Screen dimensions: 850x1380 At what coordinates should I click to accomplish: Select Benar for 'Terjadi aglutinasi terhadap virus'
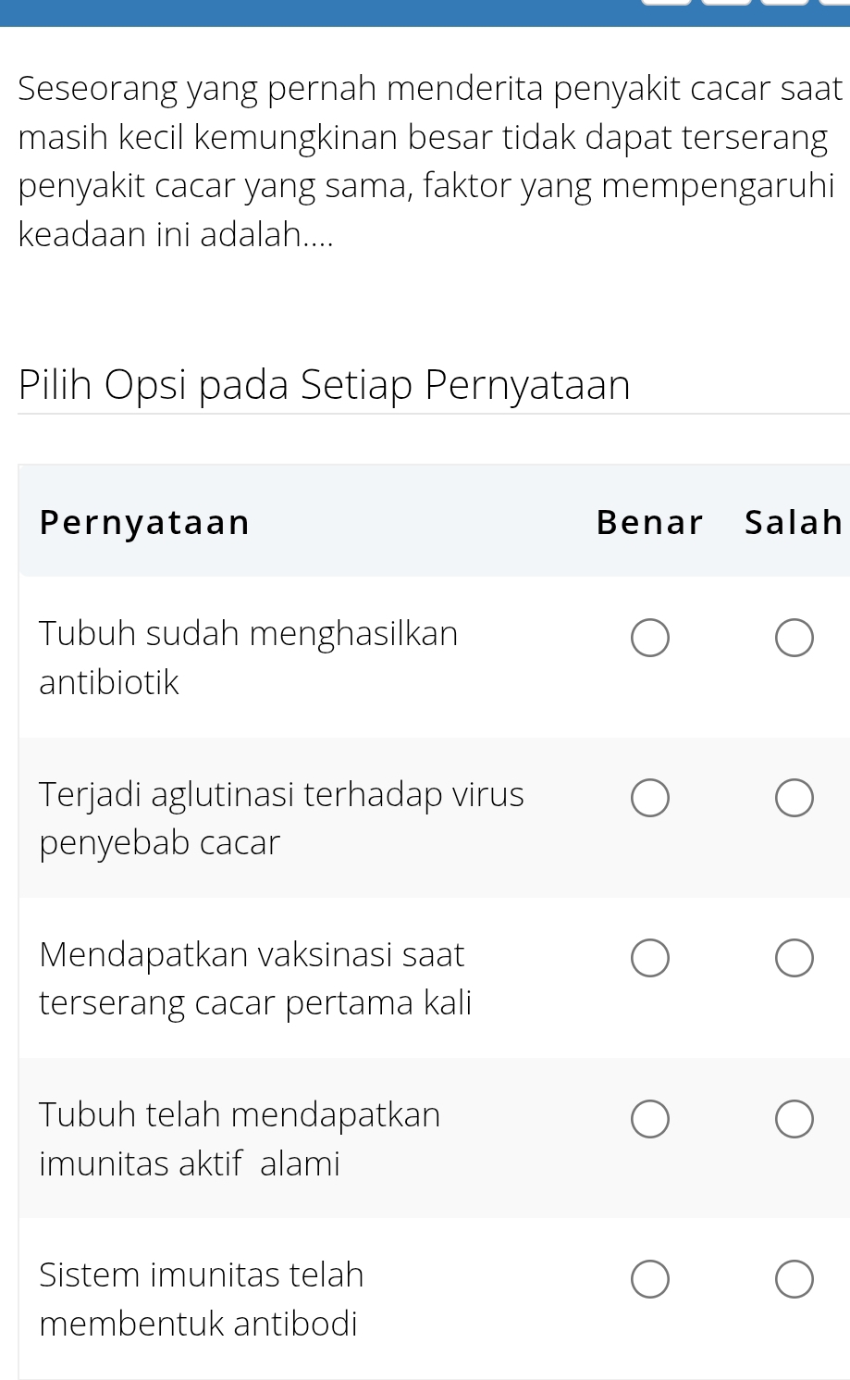pyautogui.click(x=649, y=799)
